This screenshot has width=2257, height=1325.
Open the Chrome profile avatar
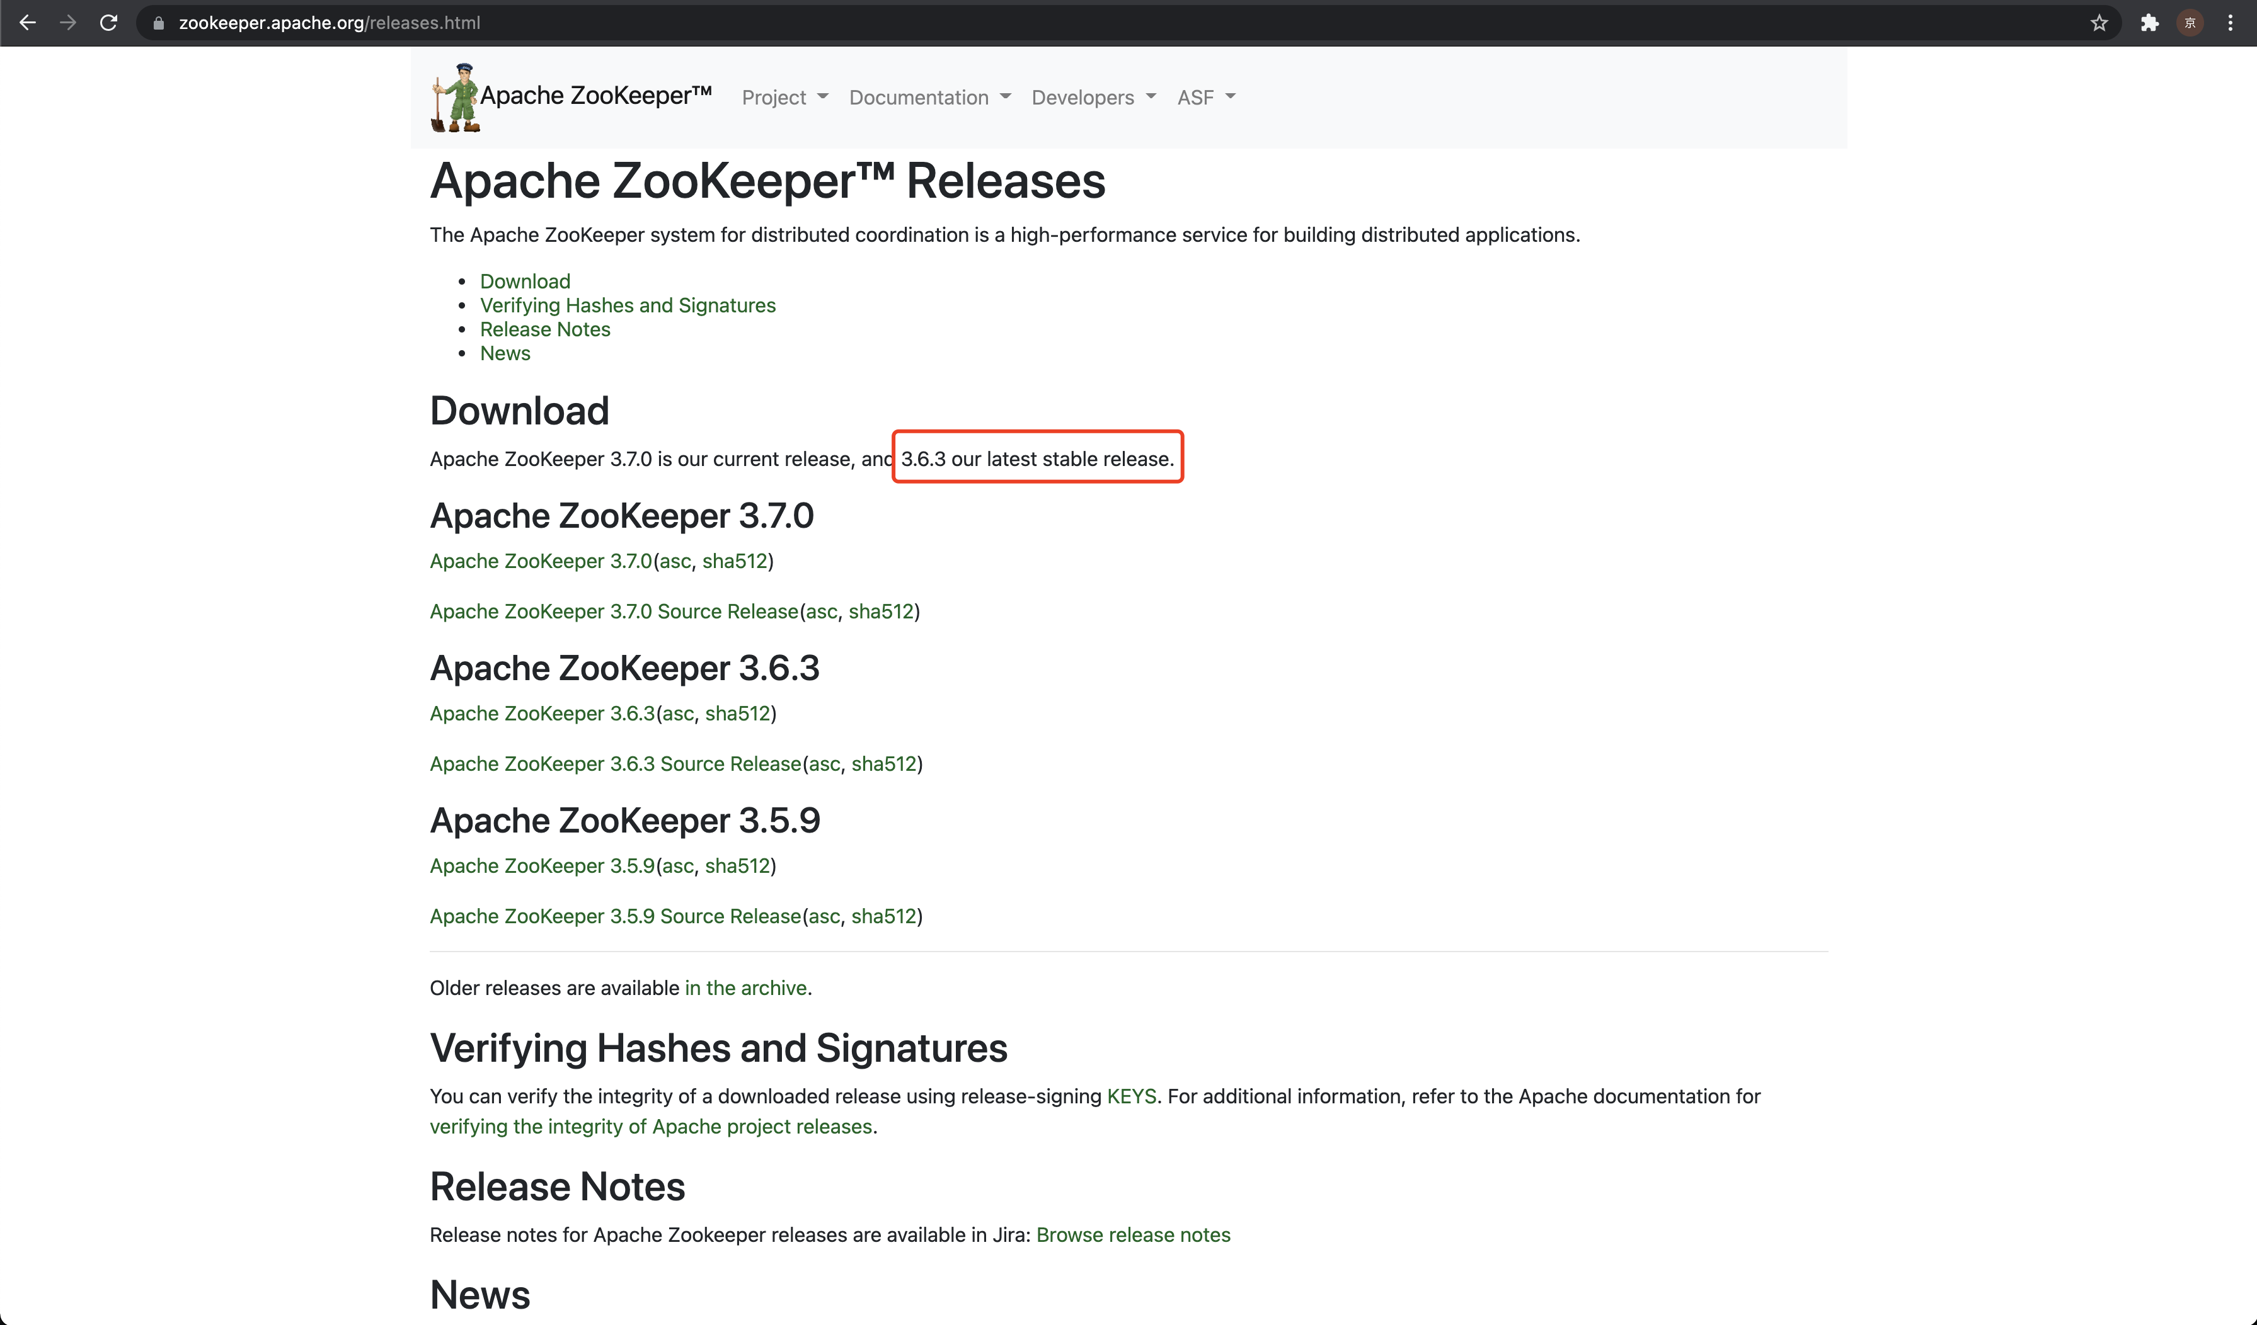tap(2190, 23)
